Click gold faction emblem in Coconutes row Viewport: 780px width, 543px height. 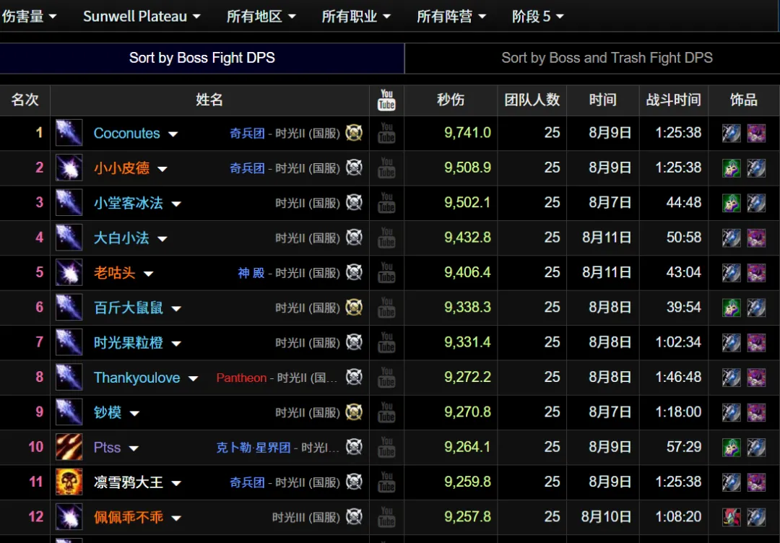[x=354, y=132]
